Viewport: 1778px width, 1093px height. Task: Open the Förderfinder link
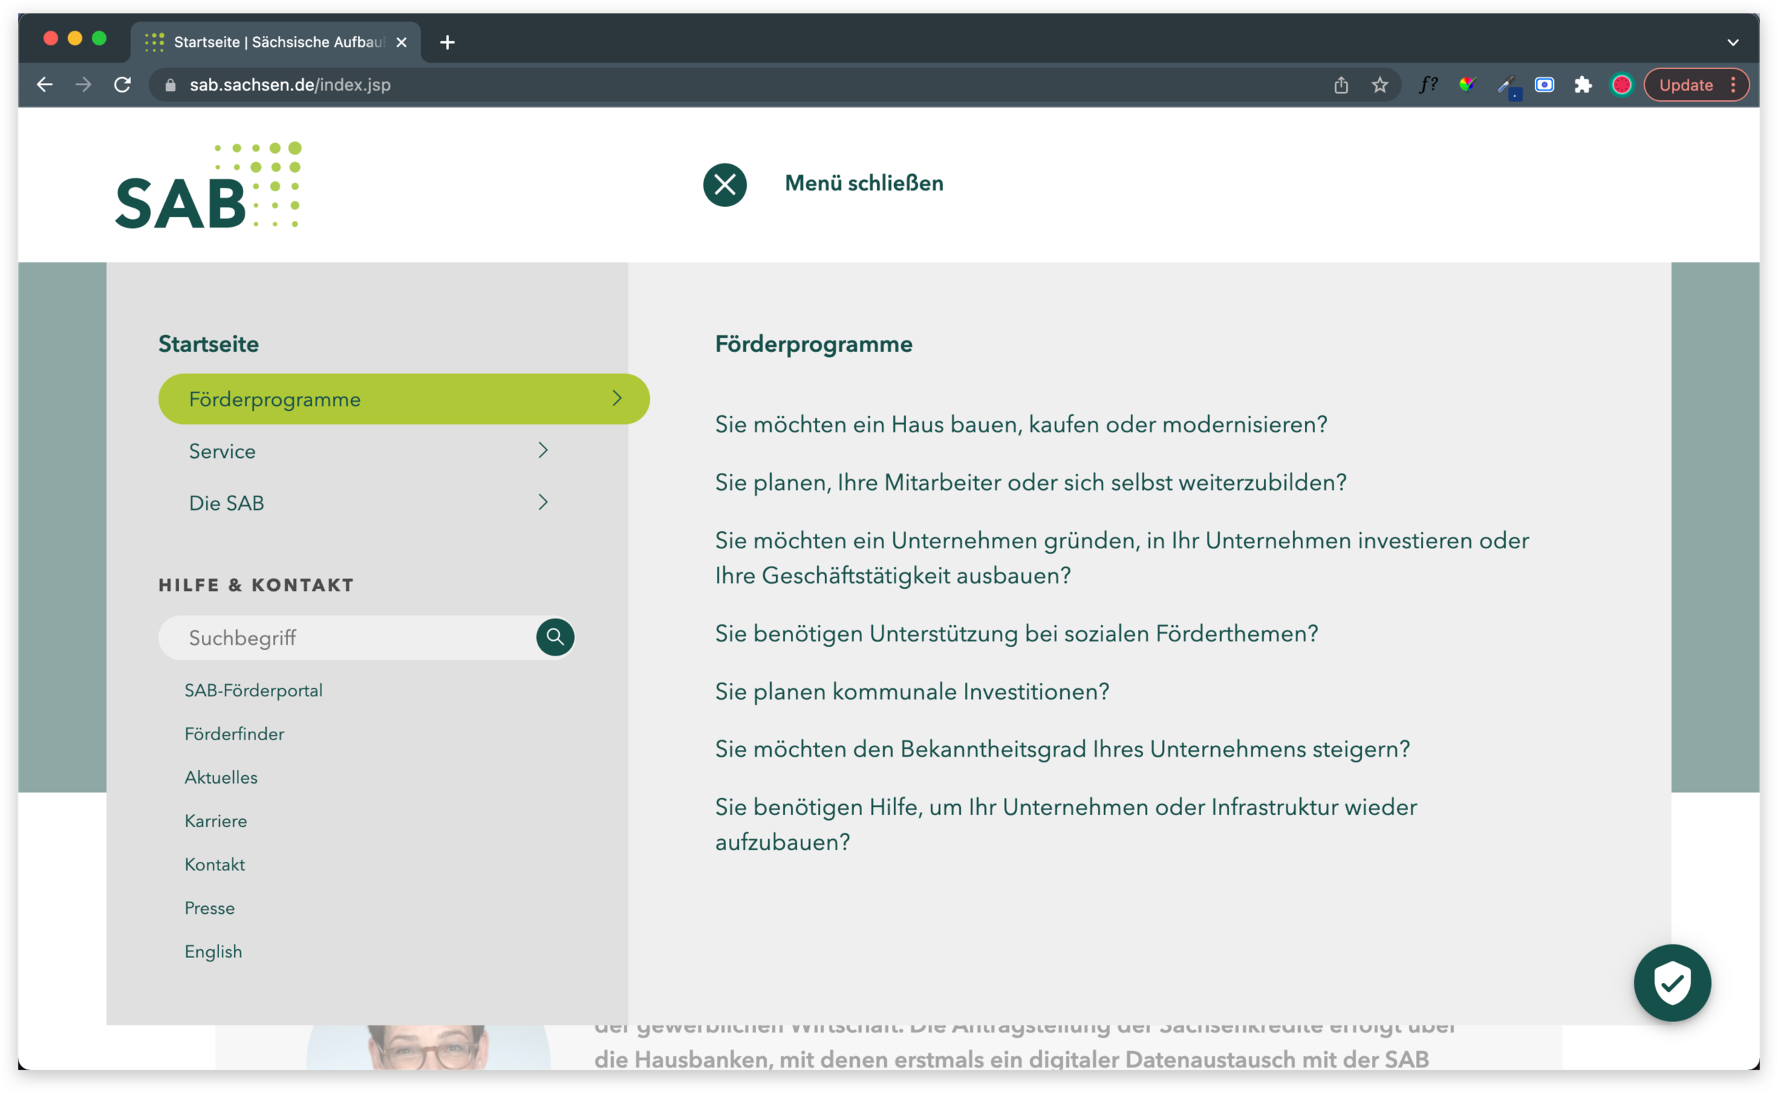[234, 734]
